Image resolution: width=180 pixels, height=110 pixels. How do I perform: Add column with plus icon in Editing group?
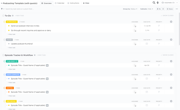coord(171,88)
